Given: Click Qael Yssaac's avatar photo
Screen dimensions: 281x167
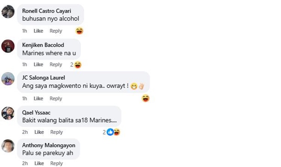Looking at the screenshot, I should pyautogui.click(x=8, y=113).
